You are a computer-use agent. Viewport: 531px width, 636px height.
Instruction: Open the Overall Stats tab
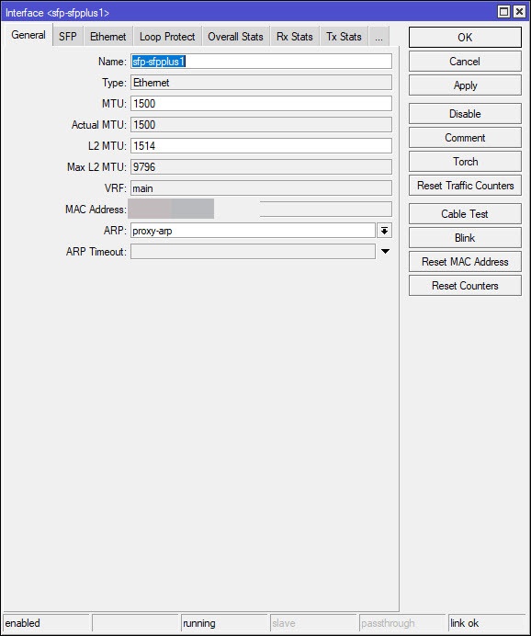click(235, 37)
